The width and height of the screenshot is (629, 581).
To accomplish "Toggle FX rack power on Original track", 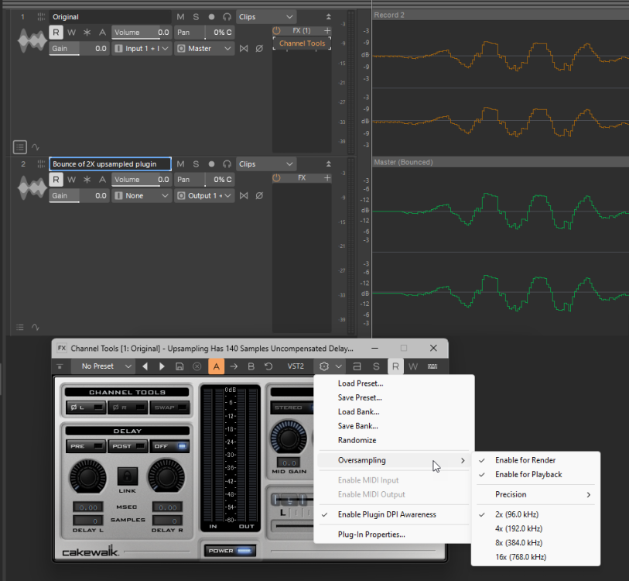I will point(276,30).
